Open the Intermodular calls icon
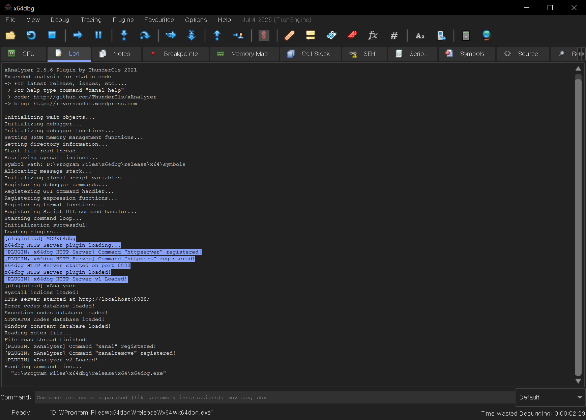The image size is (586, 420). 441,35
